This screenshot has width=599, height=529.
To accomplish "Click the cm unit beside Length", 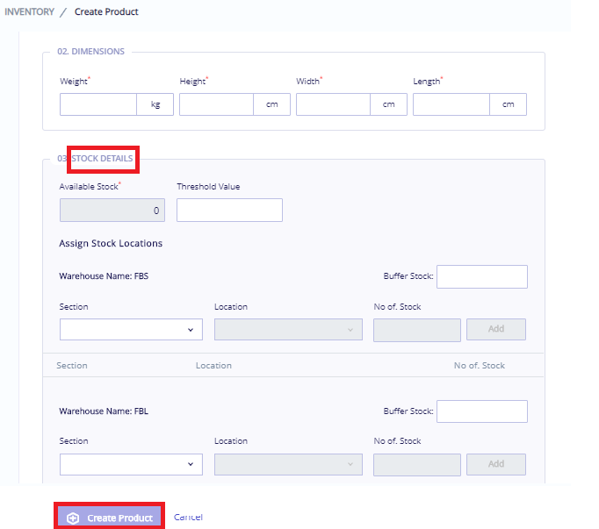I will point(508,104).
